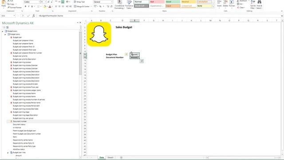Click the insert function fx icon
The height and width of the screenshot is (160, 284).
pyautogui.click(x=34, y=16)
